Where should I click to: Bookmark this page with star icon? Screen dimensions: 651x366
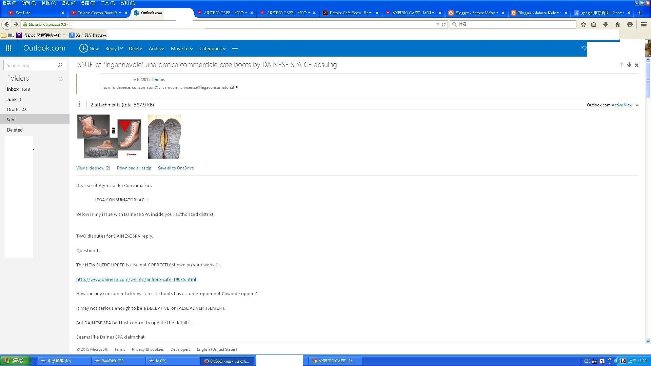pos(584,24)
